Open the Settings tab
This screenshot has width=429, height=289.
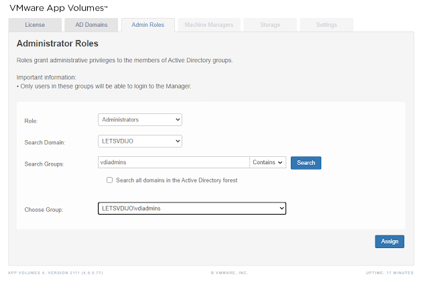click(x=326, y=25)
